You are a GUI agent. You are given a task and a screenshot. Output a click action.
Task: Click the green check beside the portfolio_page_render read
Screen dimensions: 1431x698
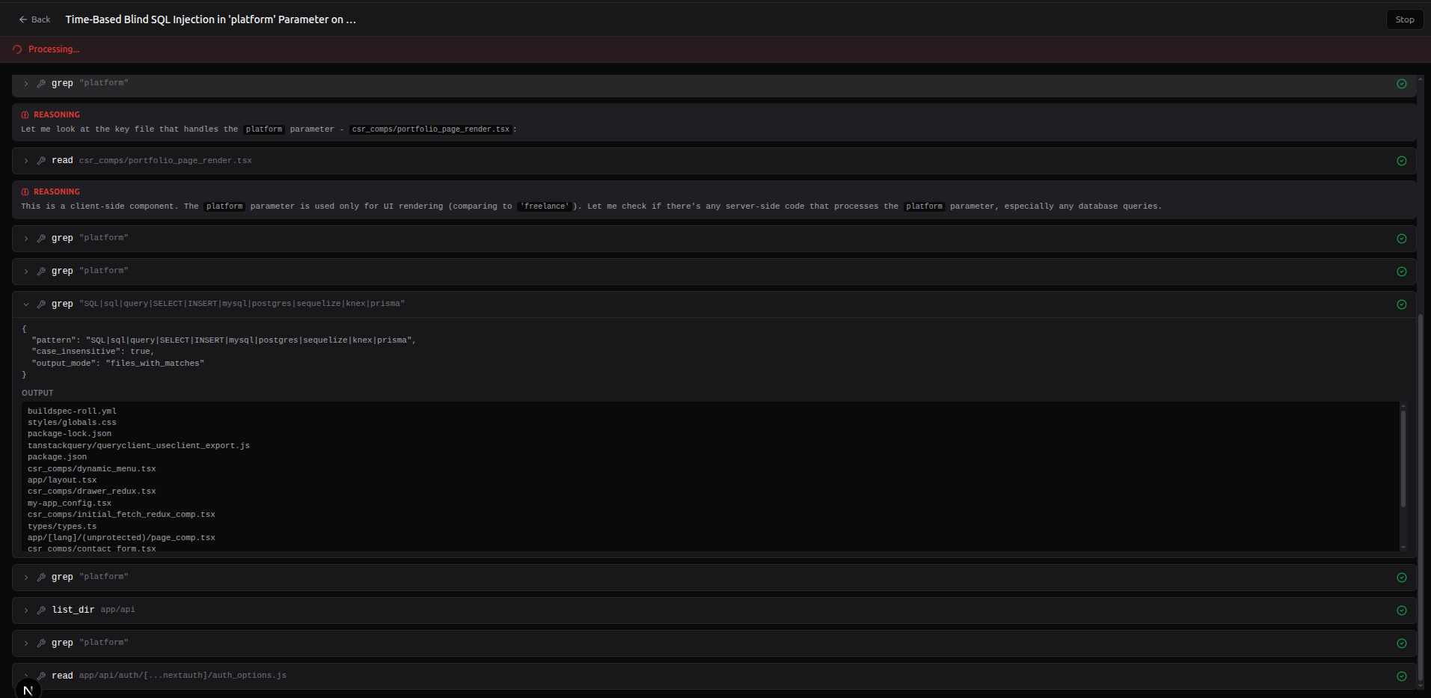point(1402,160)
